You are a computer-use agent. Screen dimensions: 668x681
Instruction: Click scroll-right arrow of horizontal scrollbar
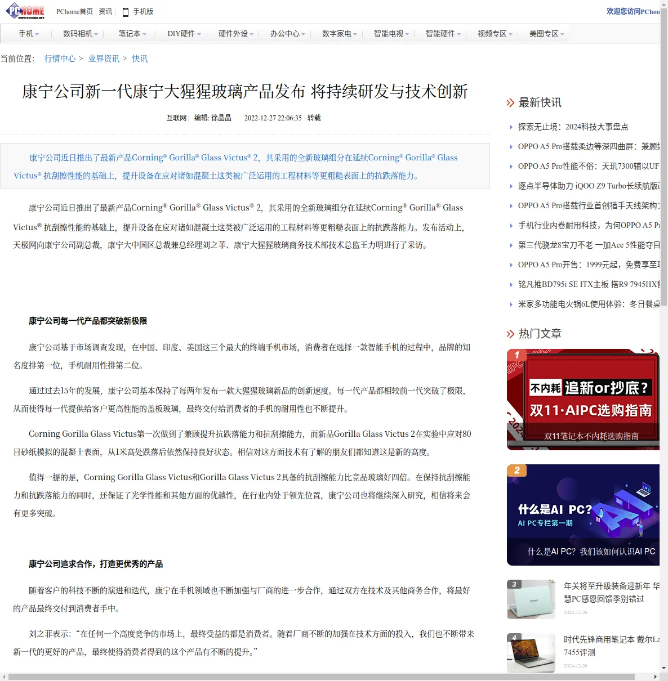pos(655,676)
